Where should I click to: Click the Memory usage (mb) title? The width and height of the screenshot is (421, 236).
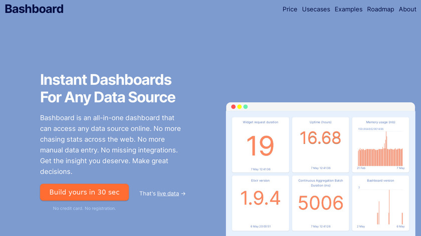coord(380,122)
